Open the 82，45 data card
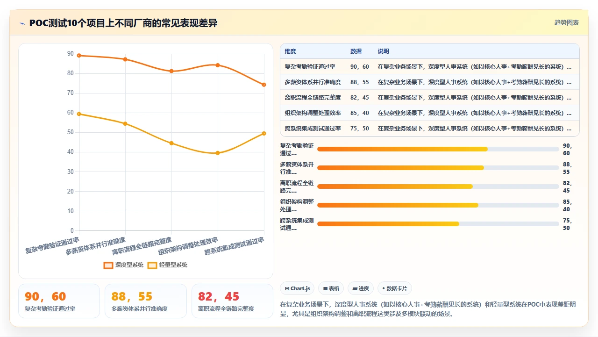Viewport: 598px width, 337px height. [232, 301]
